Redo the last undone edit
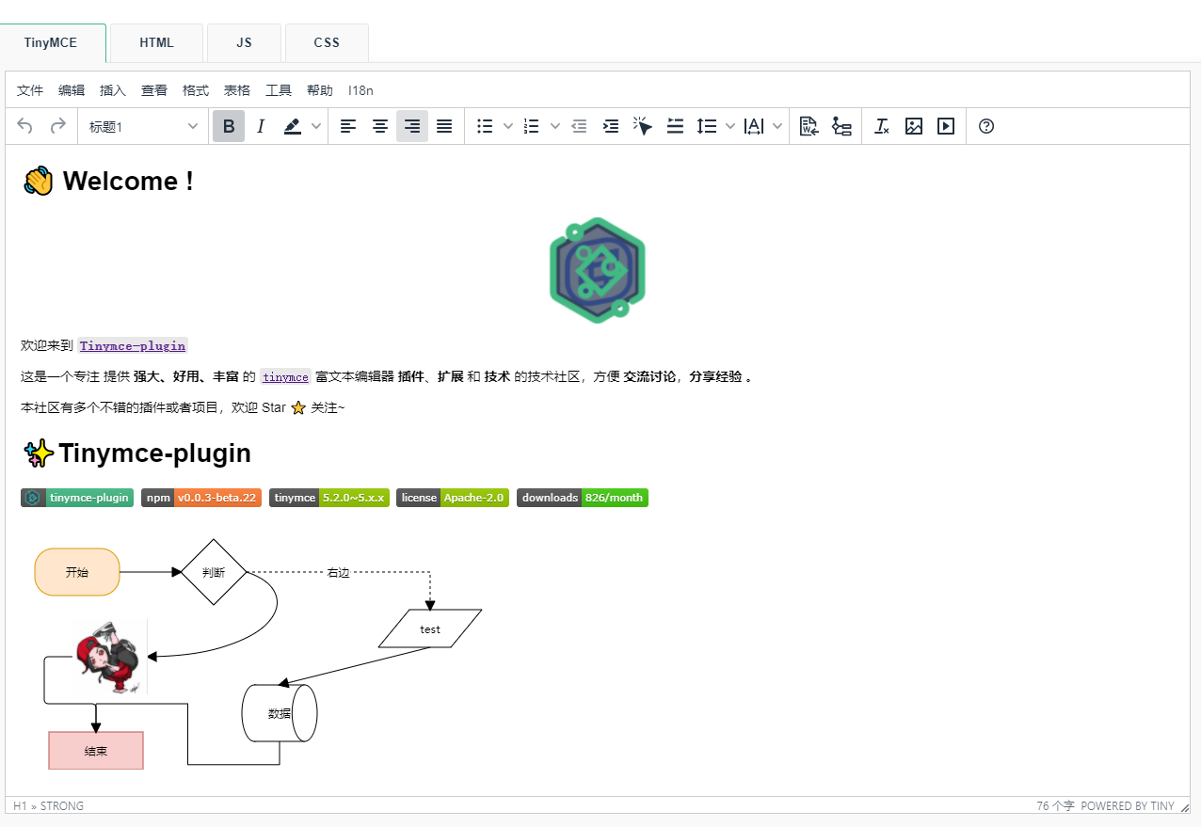Image resolution: width=1201 pixels, height=827 pixels. tap(57, 126)
